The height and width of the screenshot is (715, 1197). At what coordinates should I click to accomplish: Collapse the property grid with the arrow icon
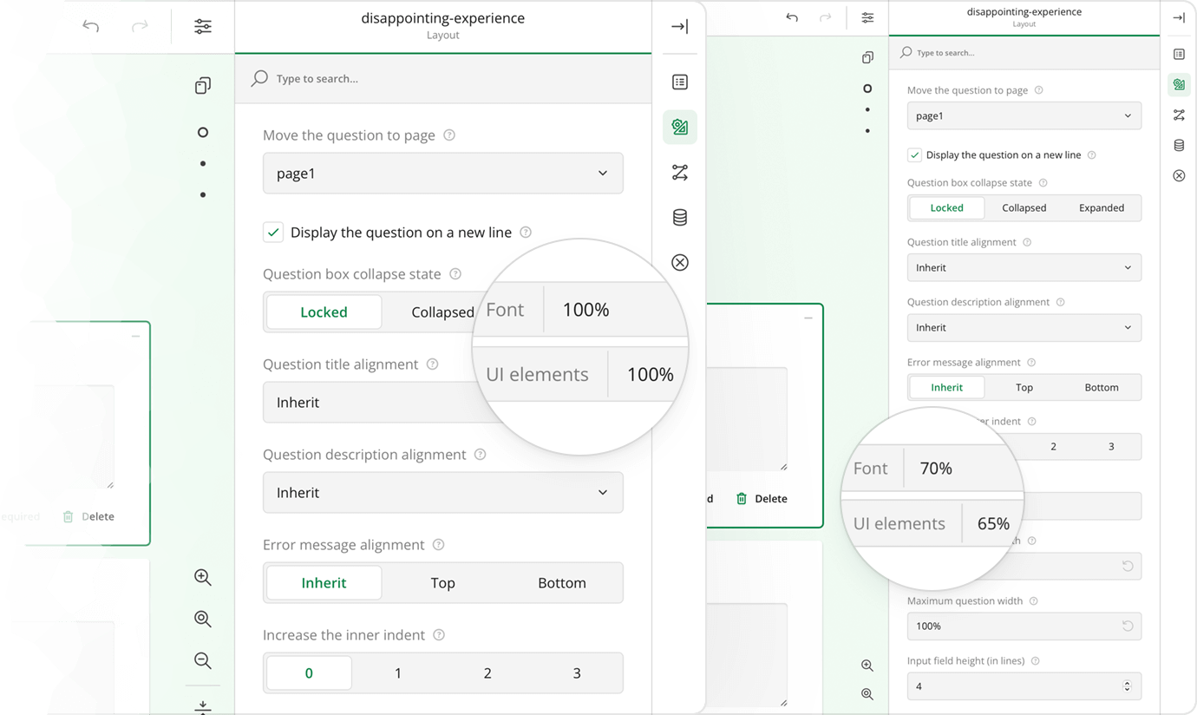pos(679,26)
